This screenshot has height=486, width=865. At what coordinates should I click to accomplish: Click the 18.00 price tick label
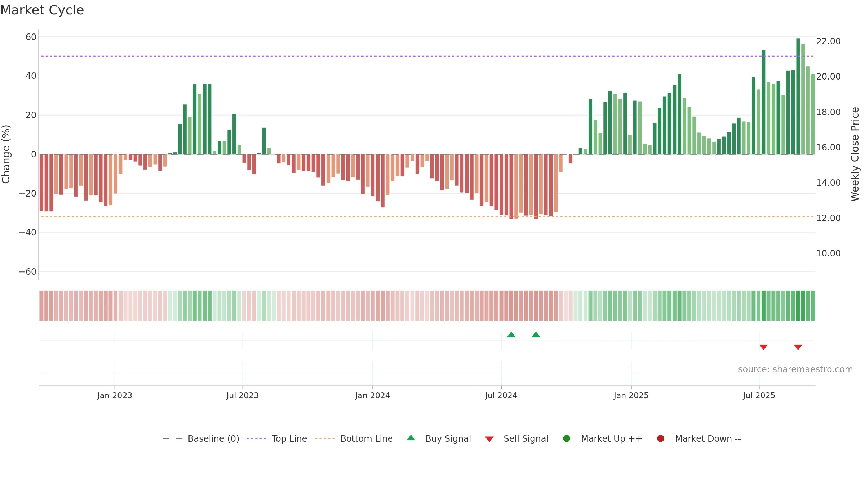(828, 112)
